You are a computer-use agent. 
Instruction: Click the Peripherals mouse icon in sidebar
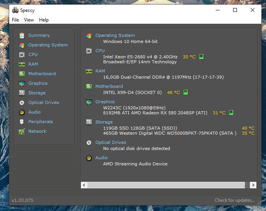click(22, 122)
